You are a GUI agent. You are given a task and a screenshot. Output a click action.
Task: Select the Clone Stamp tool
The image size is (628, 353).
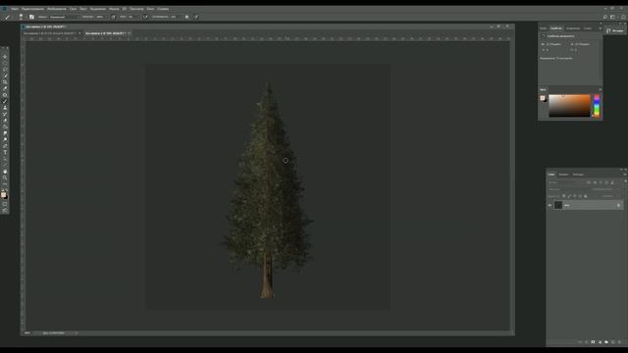pos(5,107)
